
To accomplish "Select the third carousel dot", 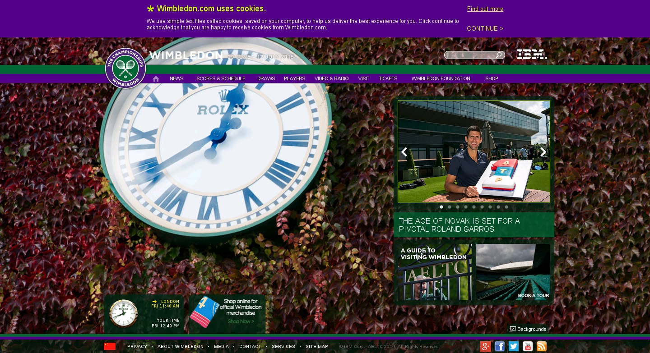I will 458,207.
